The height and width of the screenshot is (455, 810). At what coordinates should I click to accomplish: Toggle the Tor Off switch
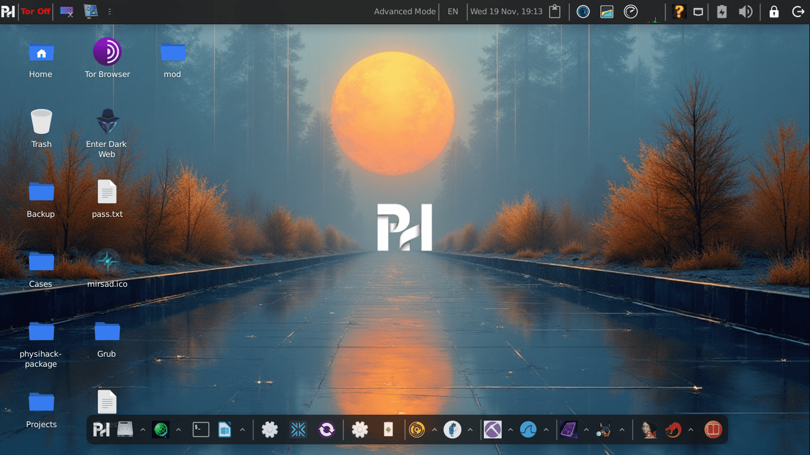(35, 11)
